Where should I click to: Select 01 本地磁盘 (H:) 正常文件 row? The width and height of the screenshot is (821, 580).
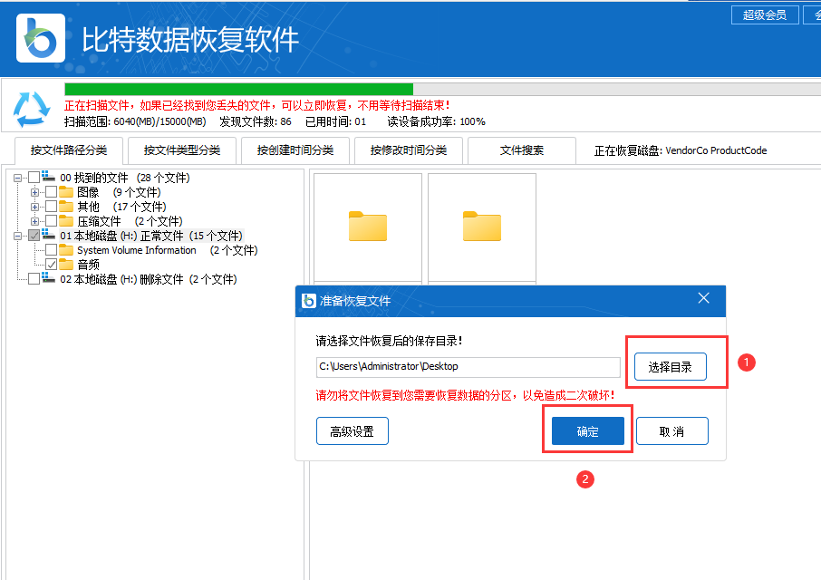151,236
